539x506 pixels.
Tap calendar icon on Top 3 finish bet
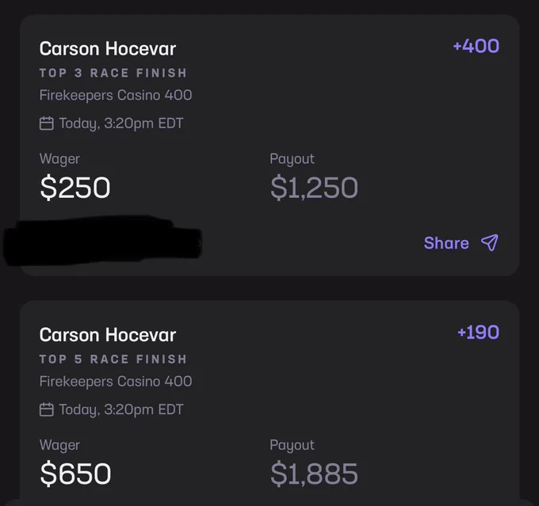click(x=47, y=124)
